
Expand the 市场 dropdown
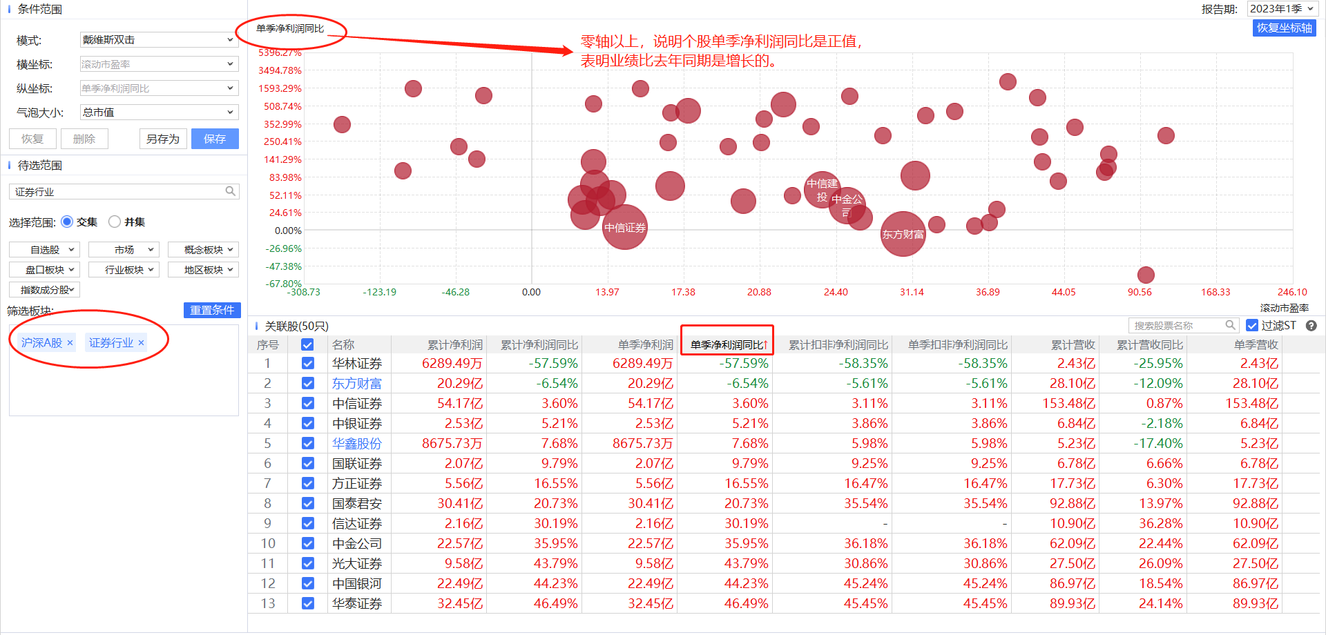[x=124, y=249]
